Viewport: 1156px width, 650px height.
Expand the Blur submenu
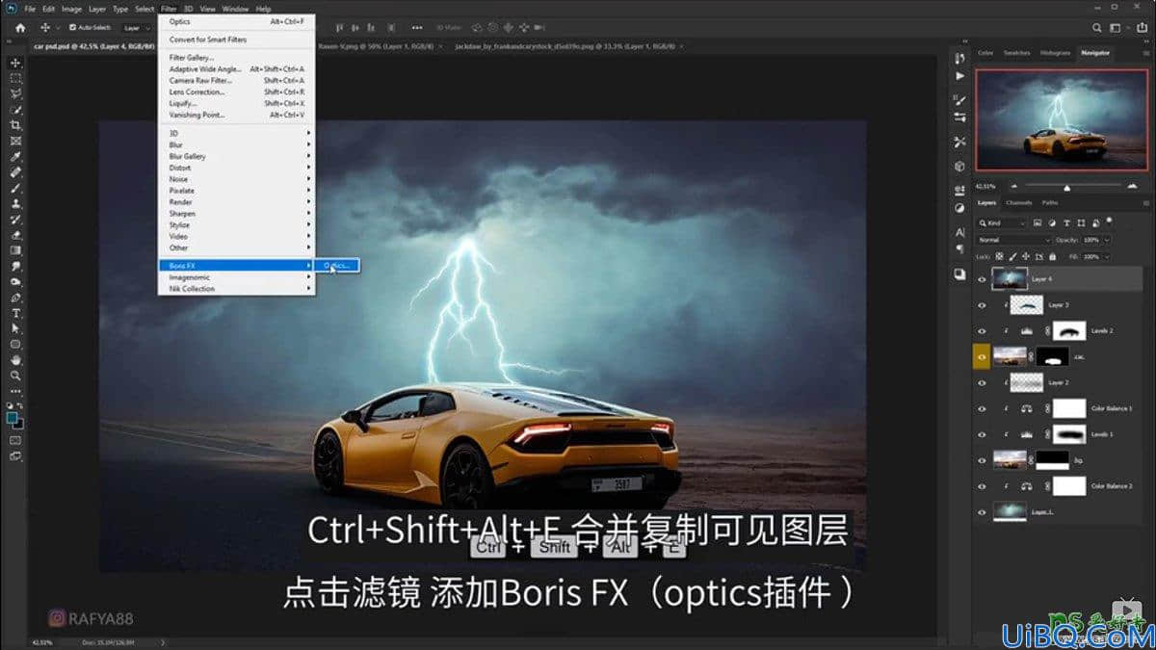237,144
